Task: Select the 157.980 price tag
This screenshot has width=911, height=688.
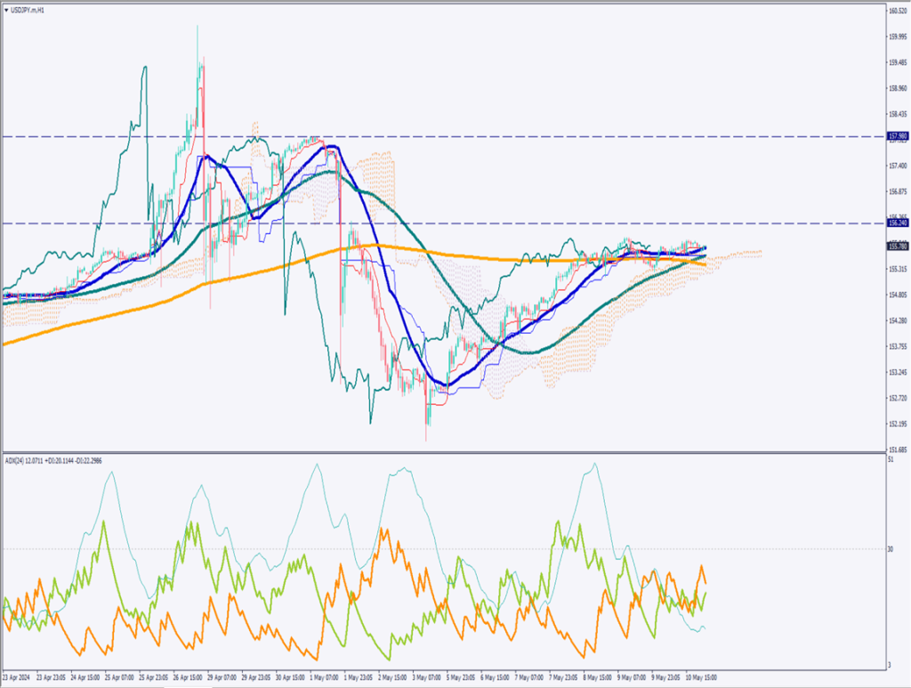Action: (897, 137)
